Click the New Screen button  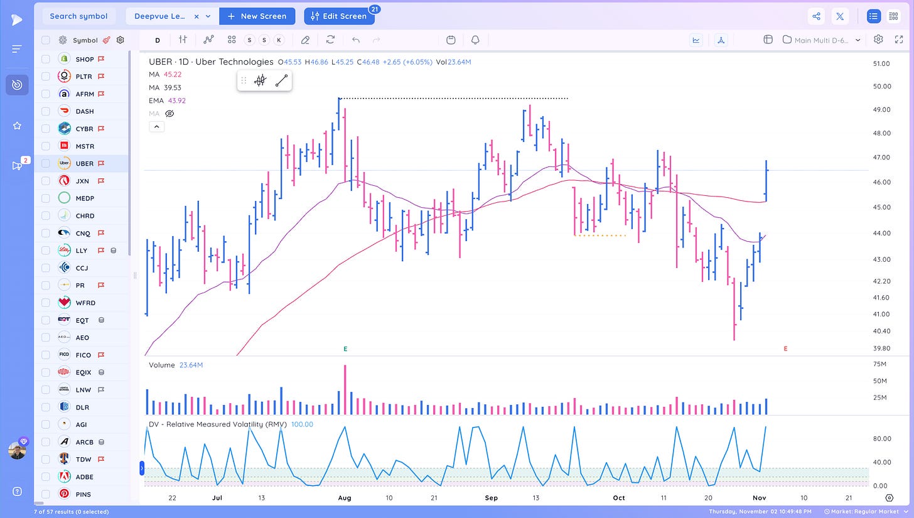(257, 16)
